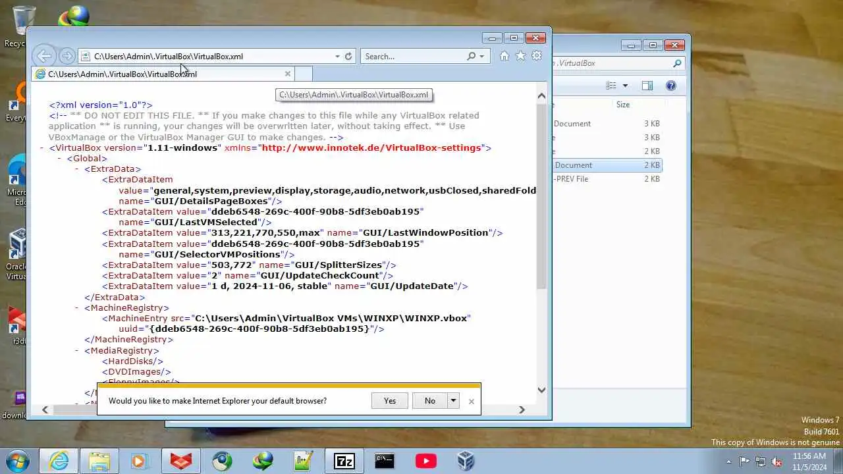Open the YouTube taskbar icon

[x=426, y=461]
